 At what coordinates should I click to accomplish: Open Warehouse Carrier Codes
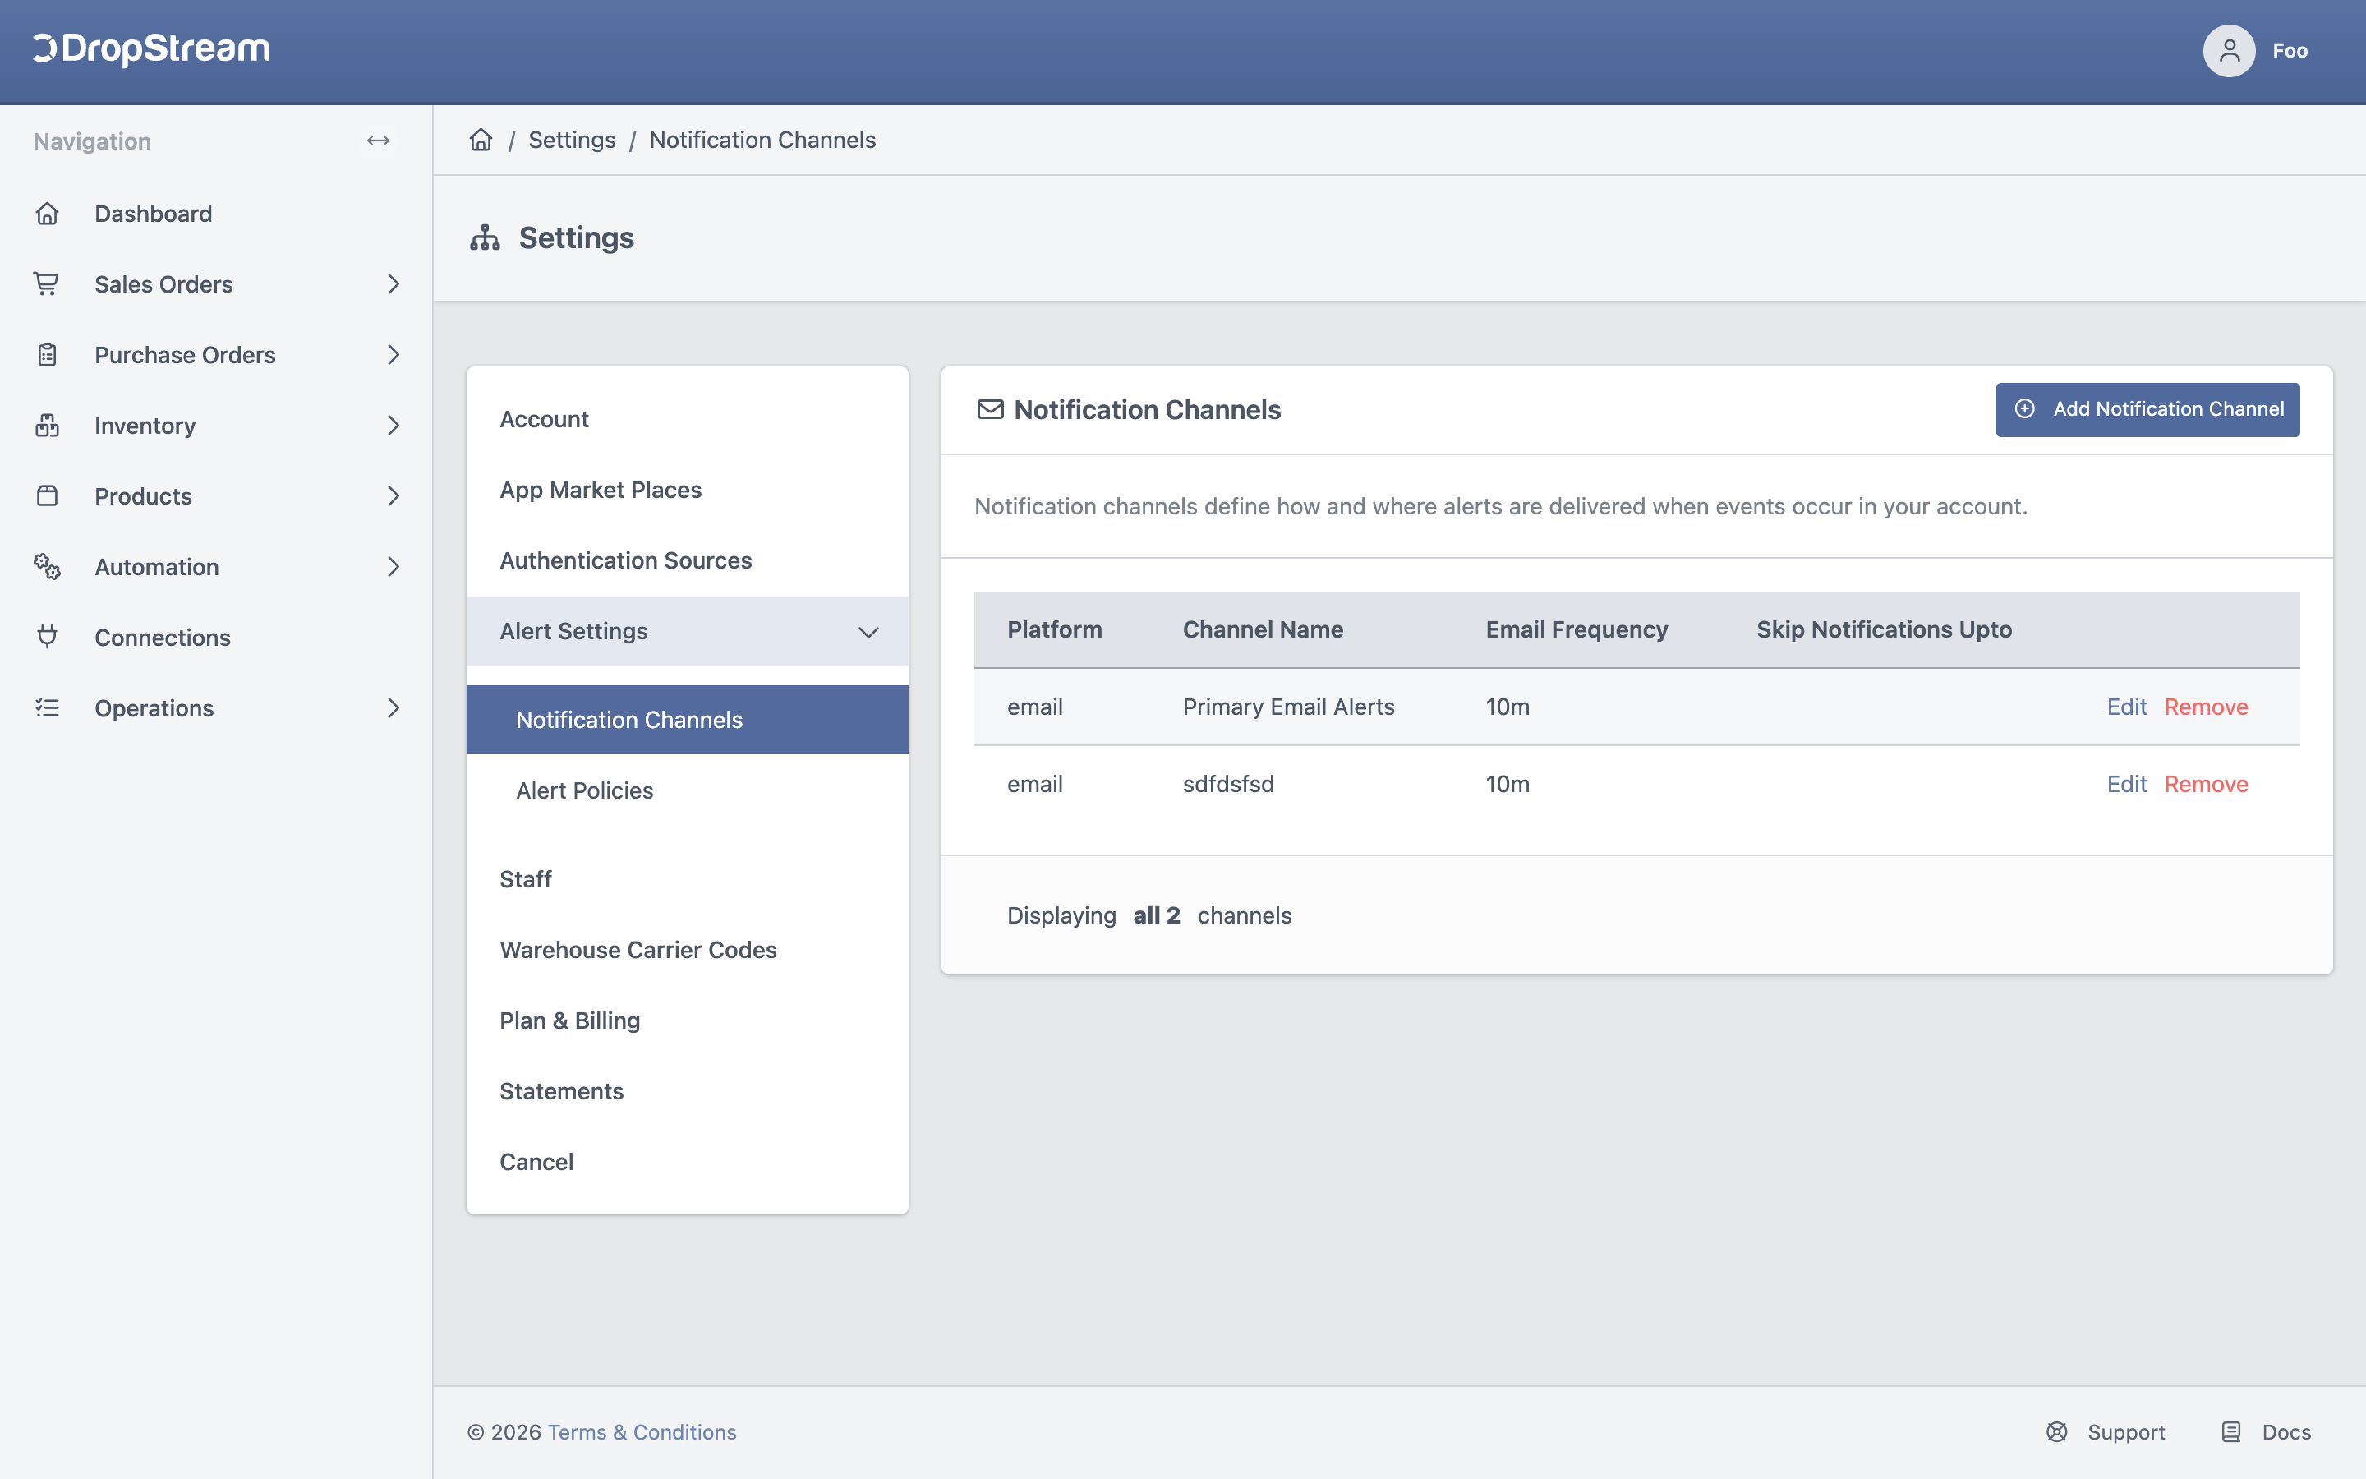point(638,950)
